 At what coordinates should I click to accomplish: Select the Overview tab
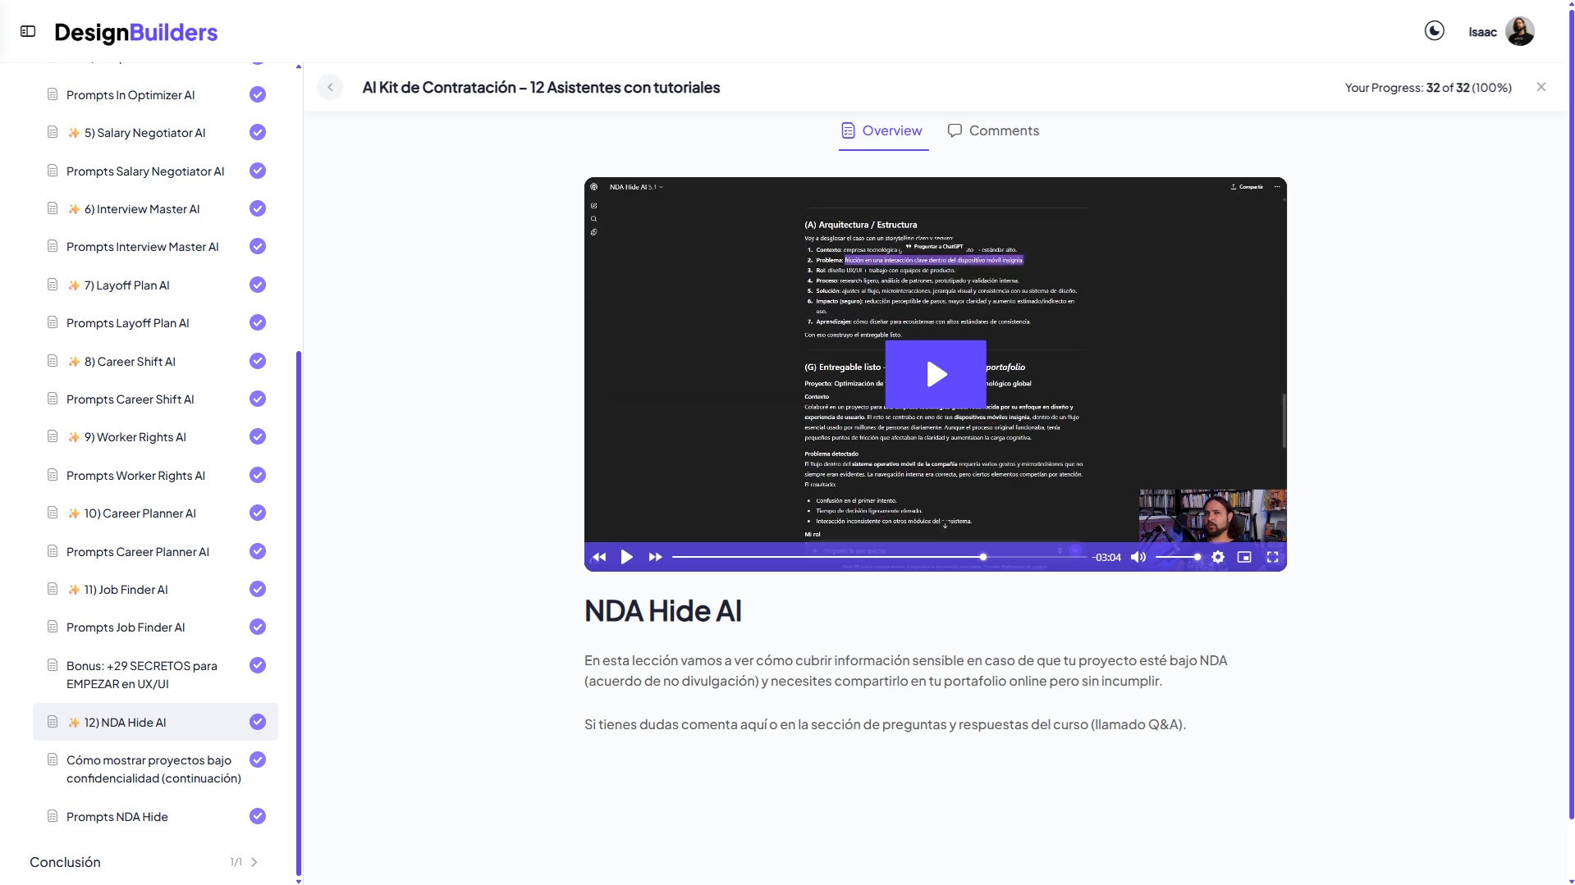pyautogui.click(x=882, y=130)
